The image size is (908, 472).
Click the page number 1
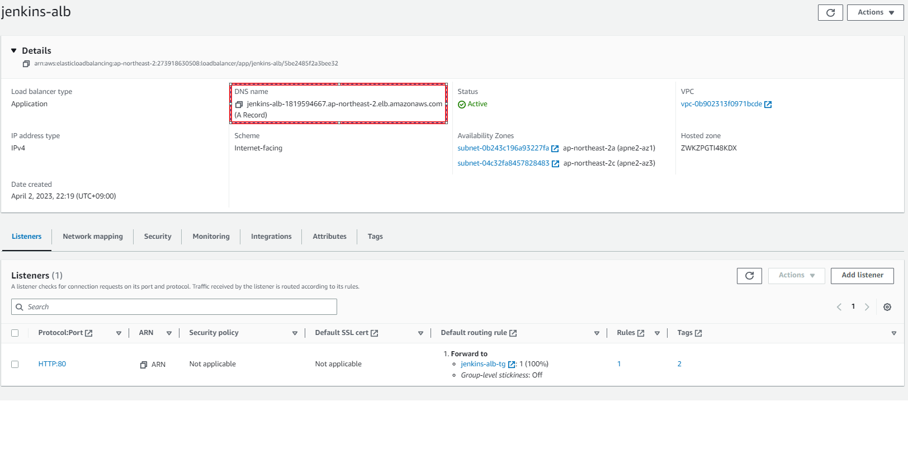pos(853,306)
